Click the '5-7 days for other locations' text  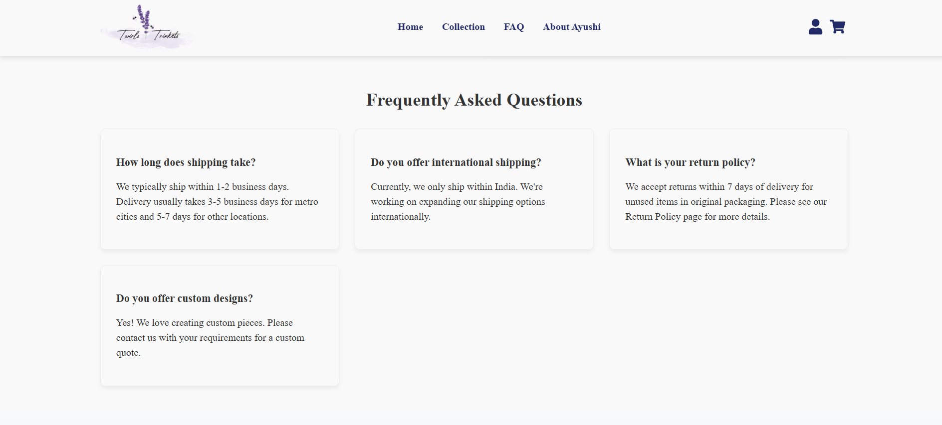pyautogui.click(x=213, y=217)
